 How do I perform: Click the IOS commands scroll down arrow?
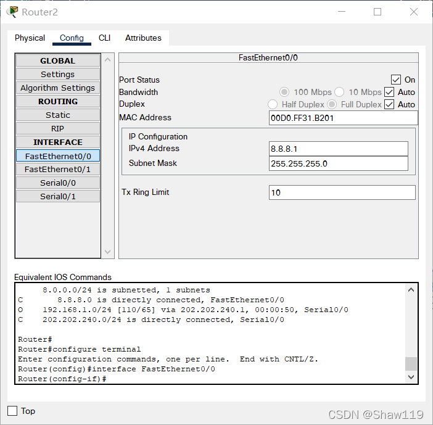[411, 377]
